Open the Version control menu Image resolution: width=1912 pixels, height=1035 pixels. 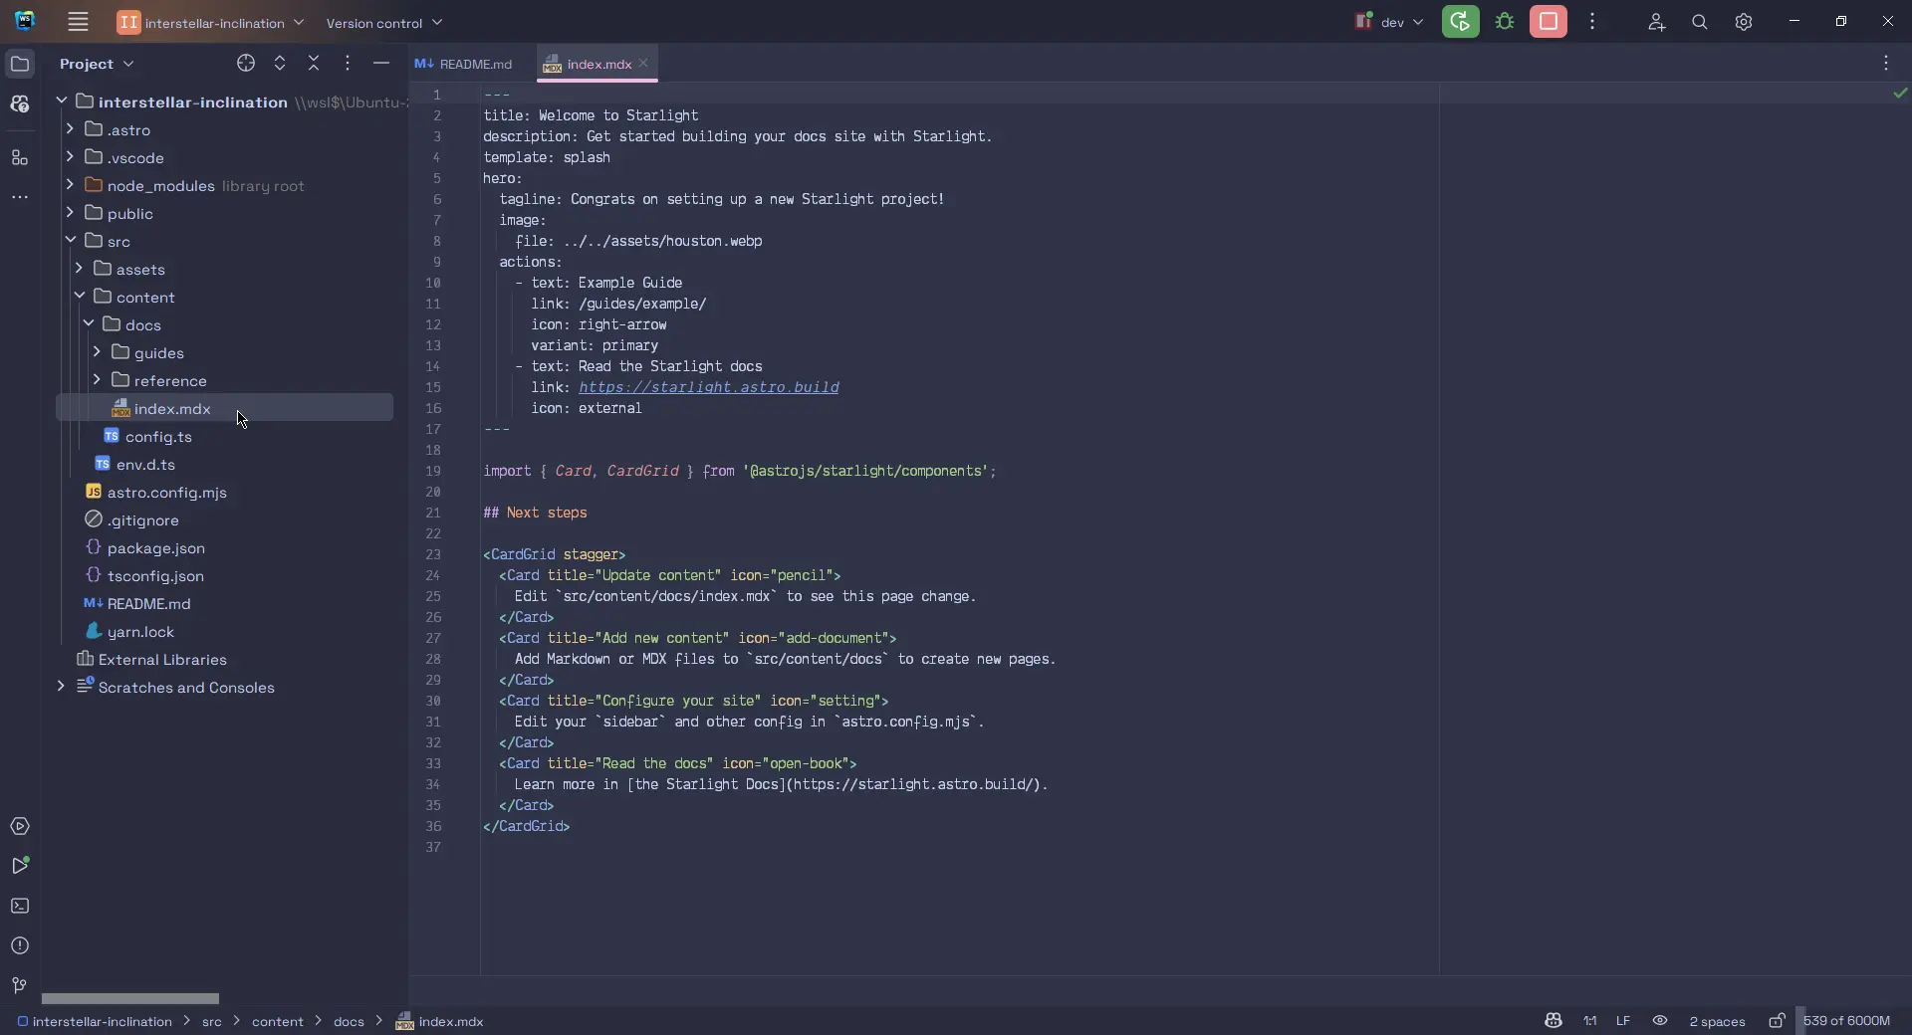click(383, 23)
